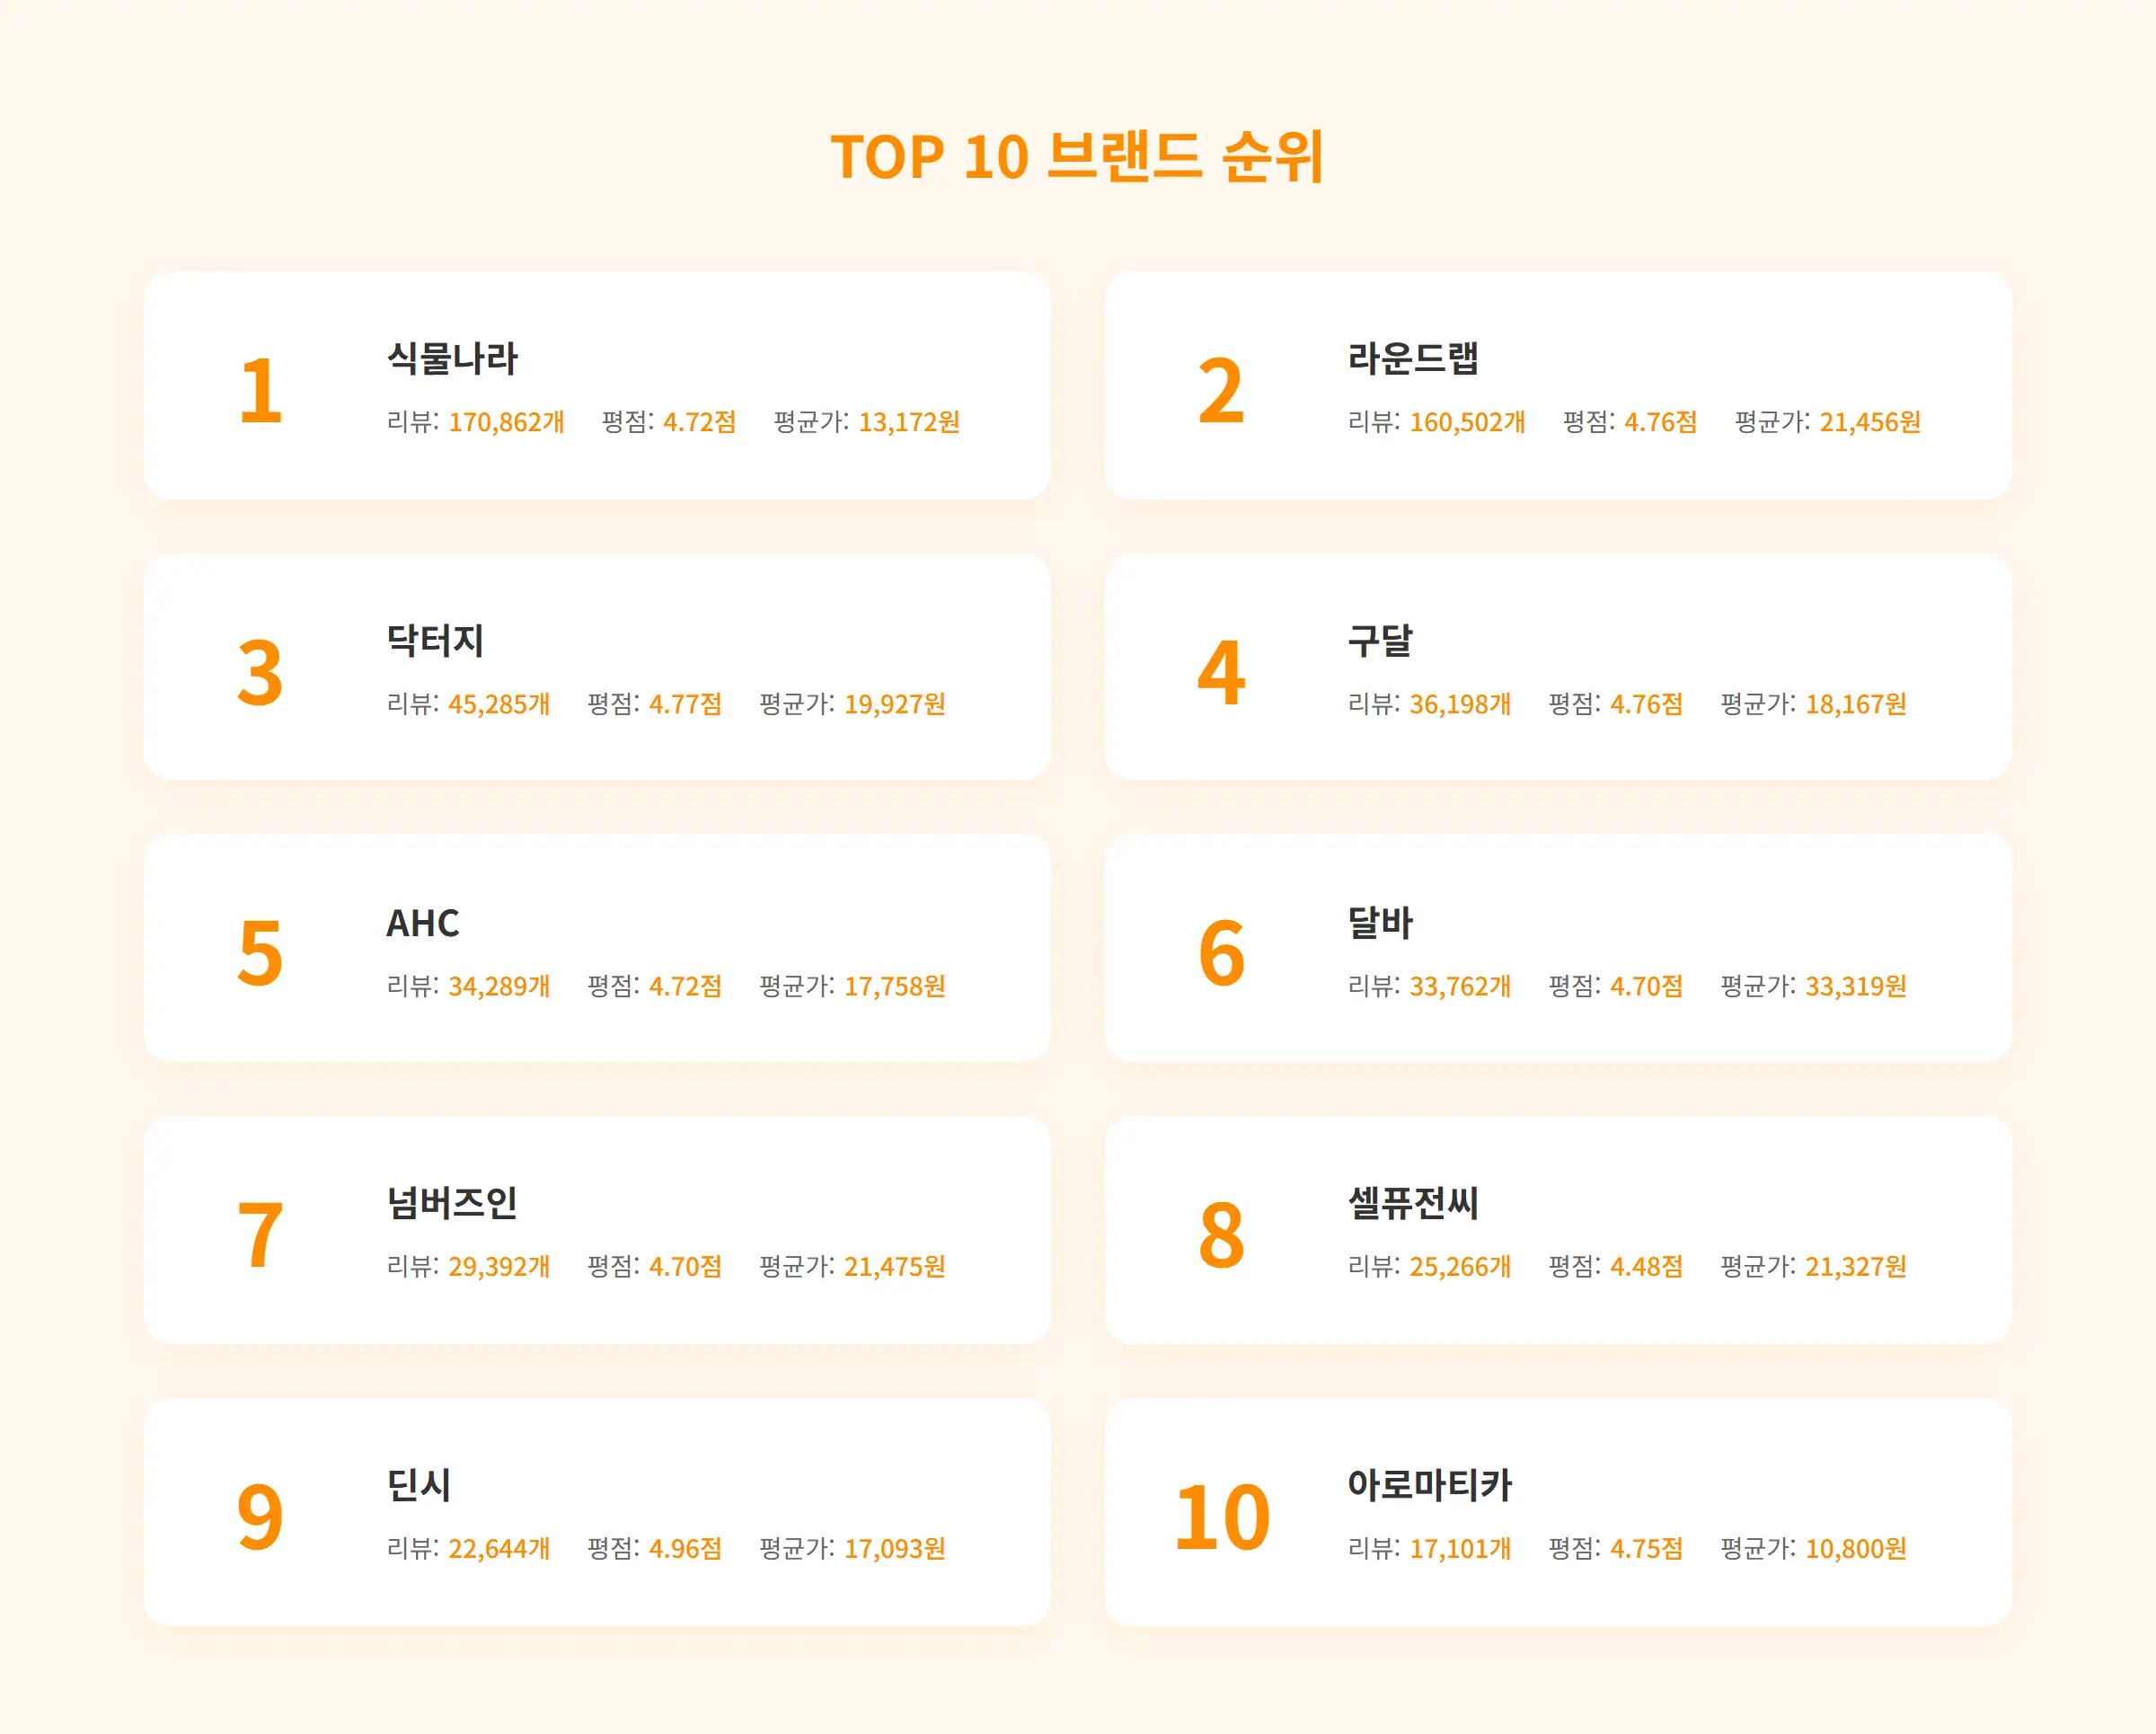Viewport: 2156px width, 1734px height.
Task: Click 딘시 rating 4.96점
Action: coord(685,1548)
